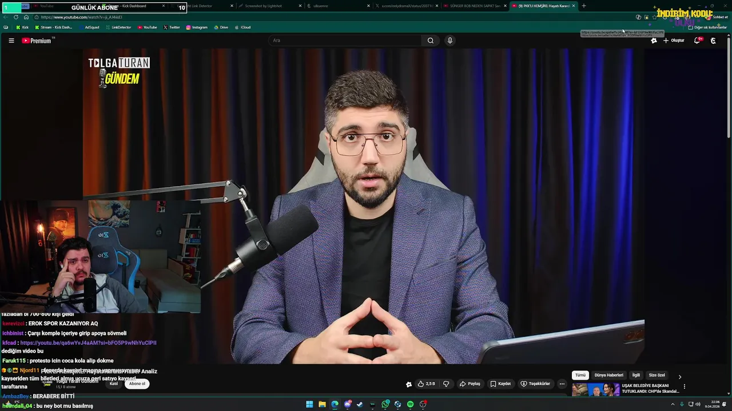
Task: Open options for UŞAK BELEDİYE BAŞKANI video
Action: pos(685,386)
